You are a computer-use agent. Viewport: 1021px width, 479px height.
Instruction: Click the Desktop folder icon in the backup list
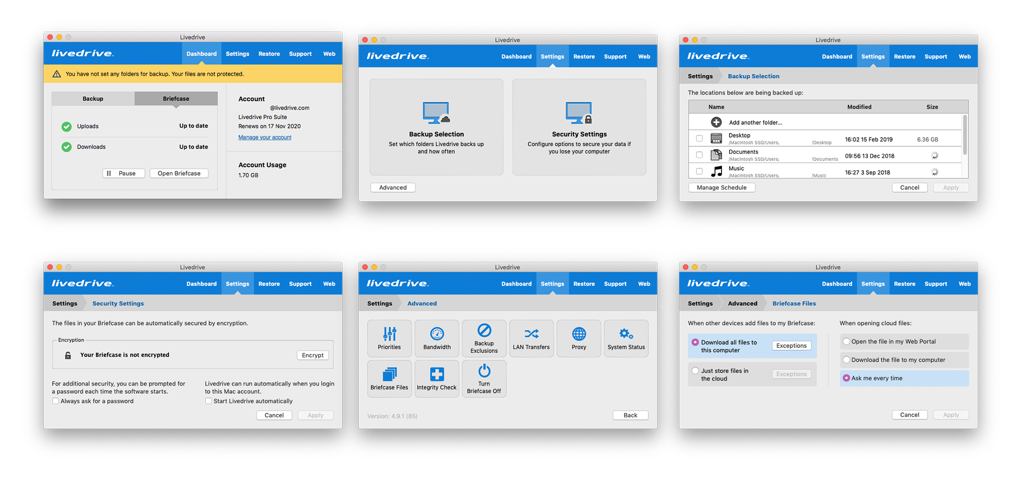click(716, 139)
